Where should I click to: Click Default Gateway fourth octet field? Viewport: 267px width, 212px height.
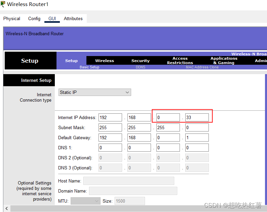pos(197,138)
